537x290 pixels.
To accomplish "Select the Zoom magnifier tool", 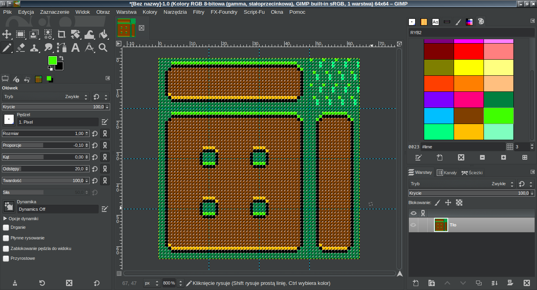I will pos(103,48).
